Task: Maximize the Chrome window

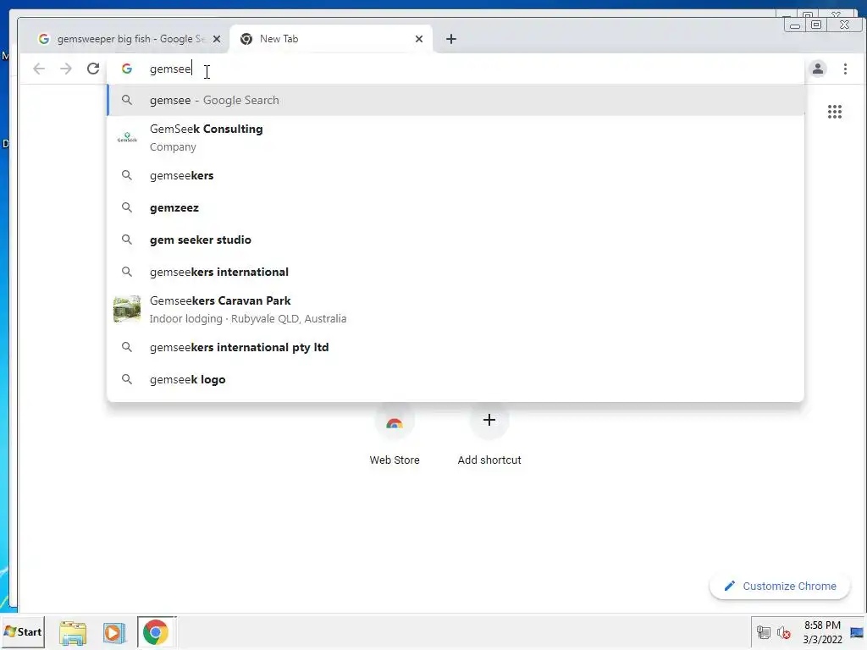Action: 815,25
